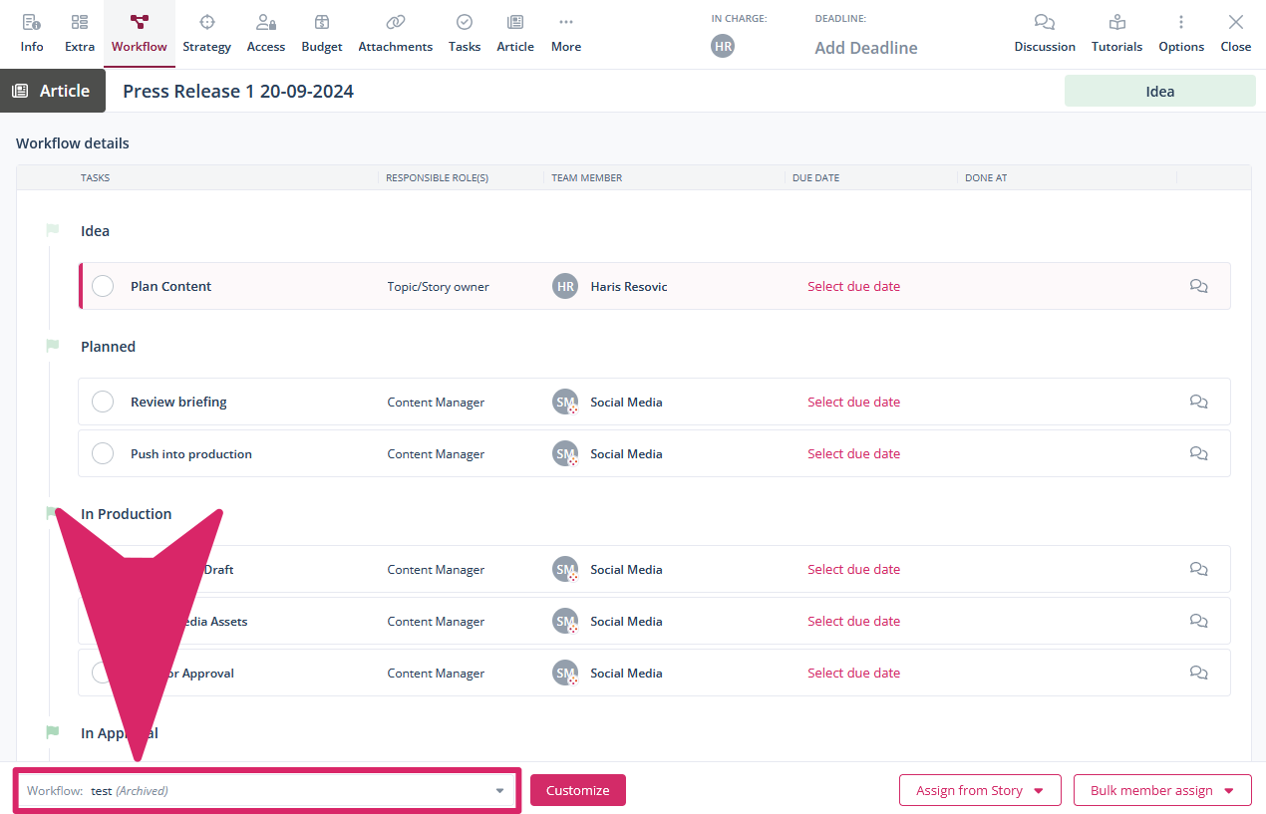Image resolution: width=1266 pixels, height=814 pixels.
Task: Open the Attachments tab
Action: pos(396,34)
